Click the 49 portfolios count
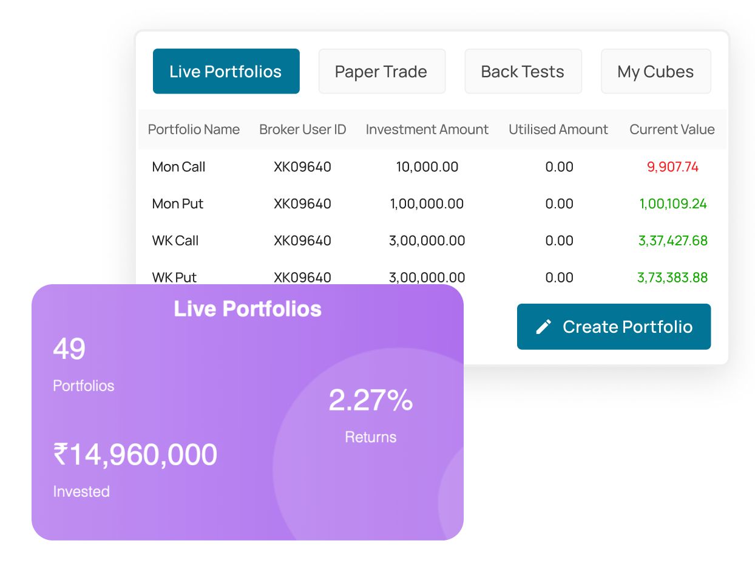This screenshot has width=755, height=566. 69,349
